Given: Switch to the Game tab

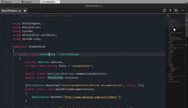Looking at the screenshot, I should [27, 2].
